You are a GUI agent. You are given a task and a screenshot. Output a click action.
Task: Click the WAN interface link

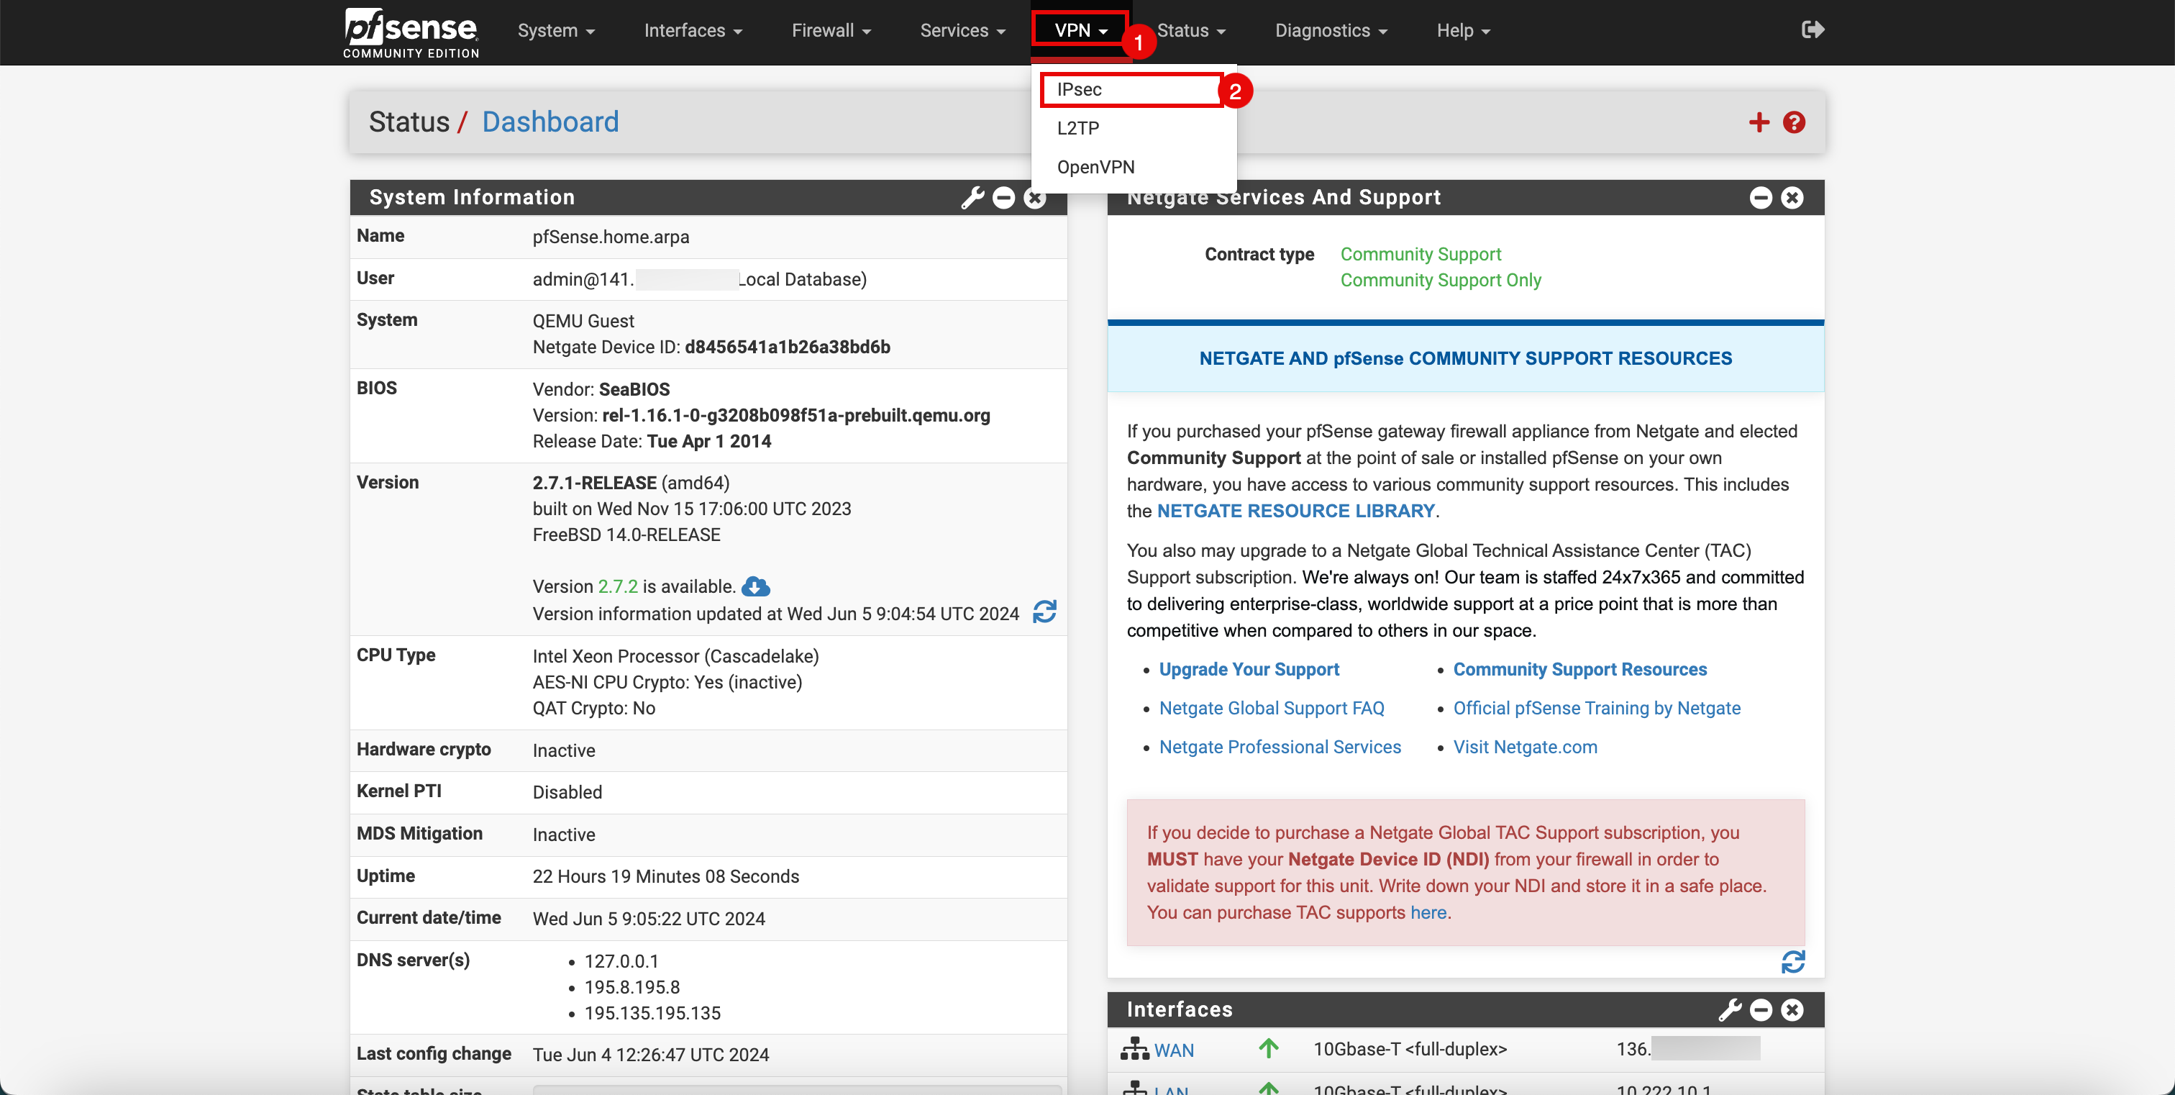(1173, 1050)
